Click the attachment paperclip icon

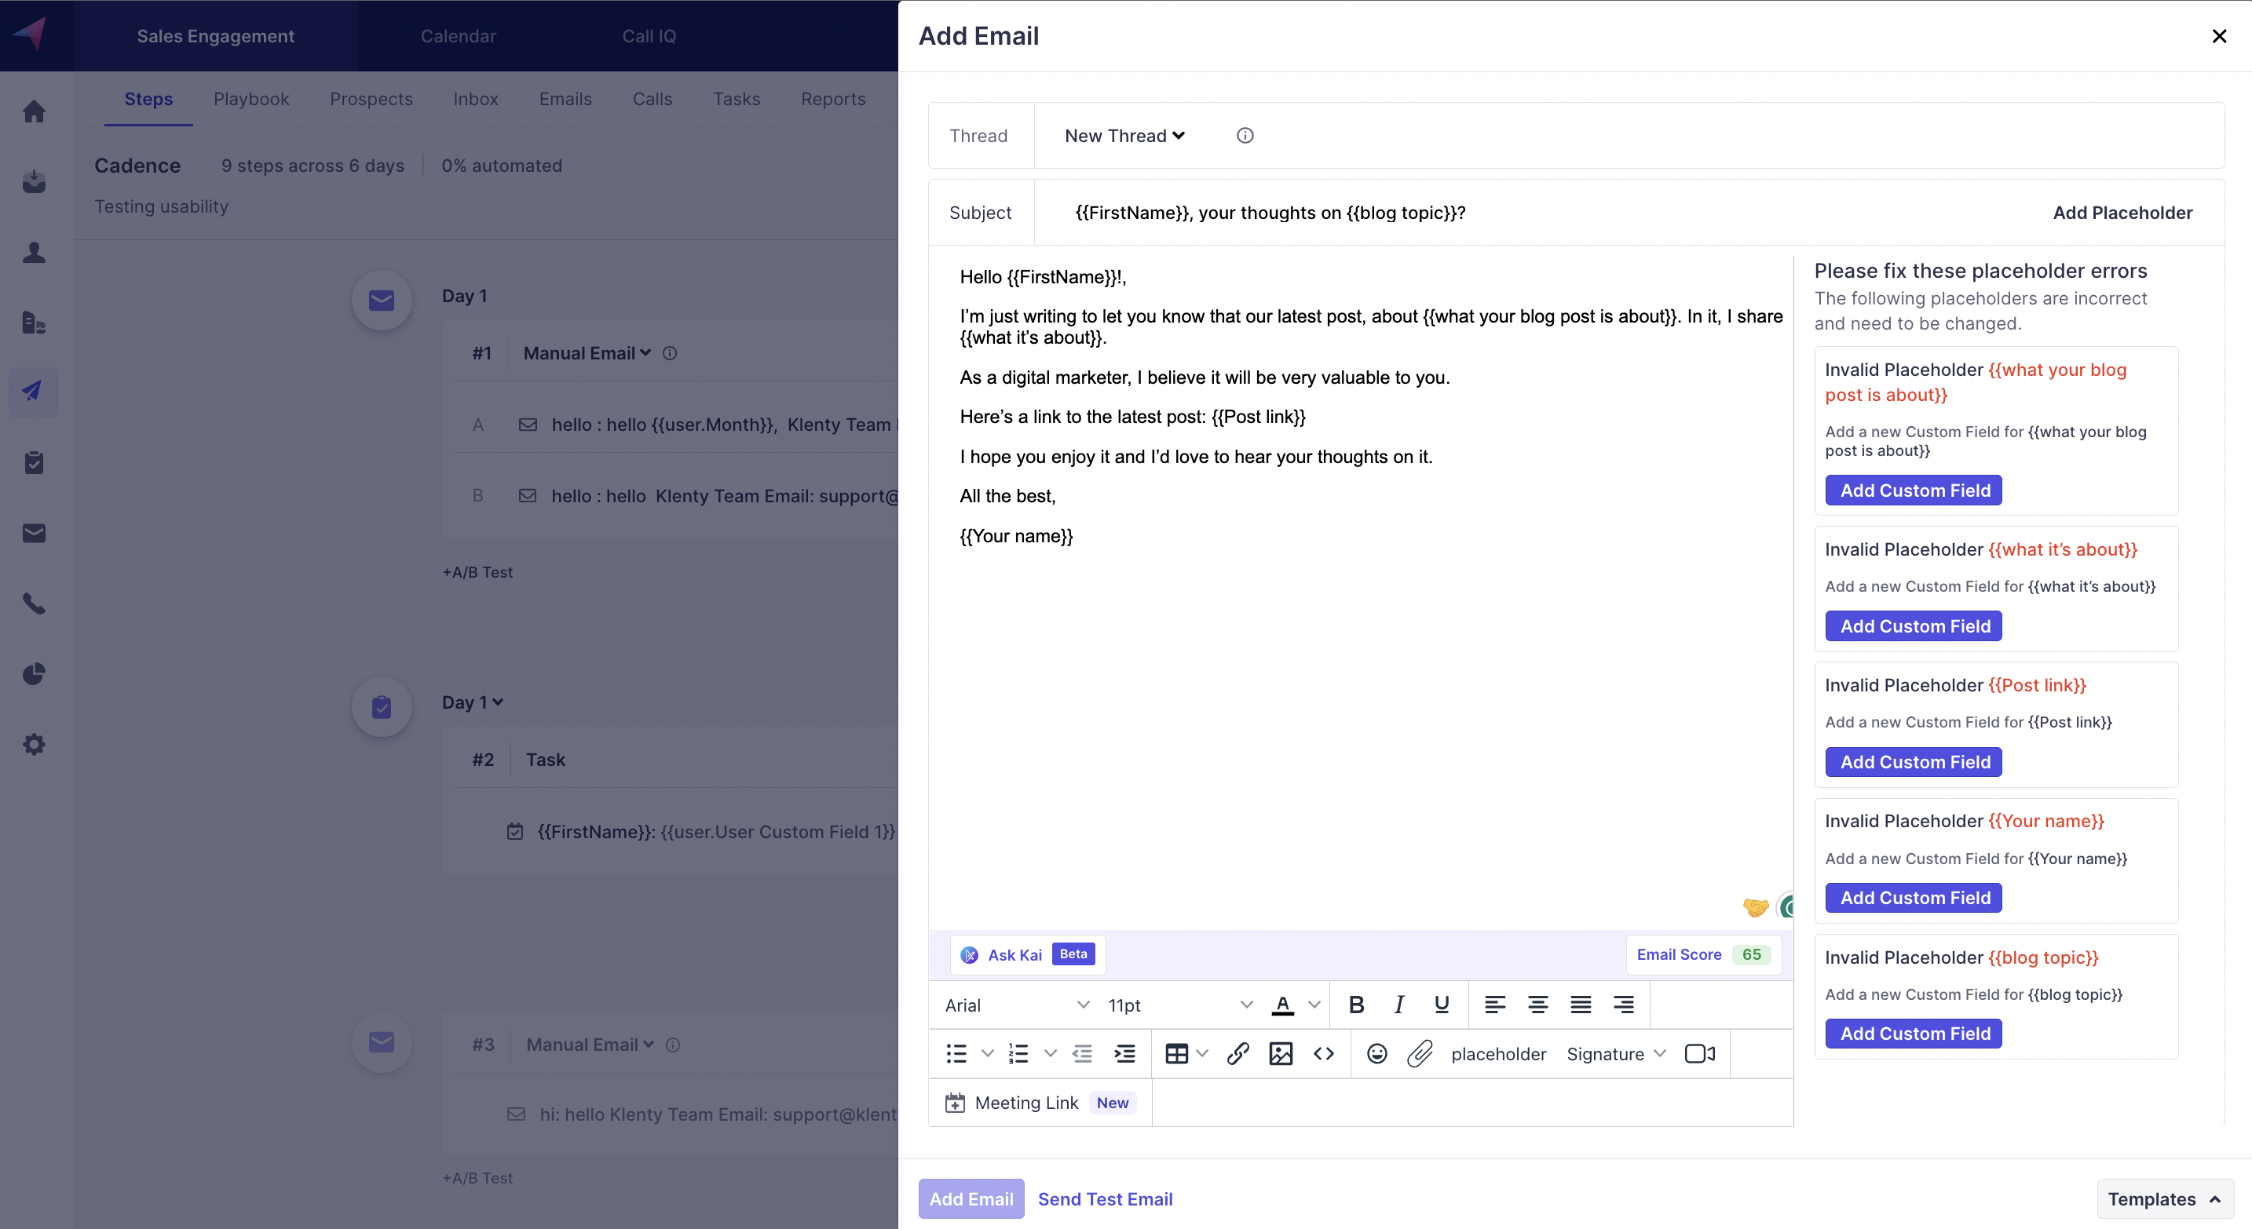[x=1420, y=1053]
